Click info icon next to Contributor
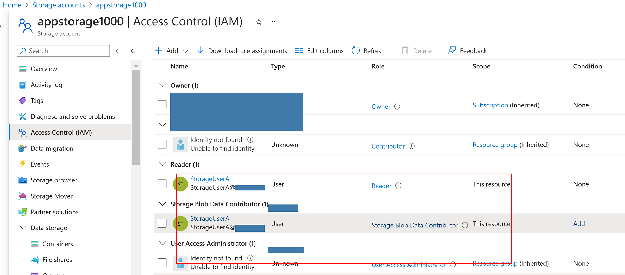Image resolution: width=625 pixels, height=275 pixels. point(411,146)
